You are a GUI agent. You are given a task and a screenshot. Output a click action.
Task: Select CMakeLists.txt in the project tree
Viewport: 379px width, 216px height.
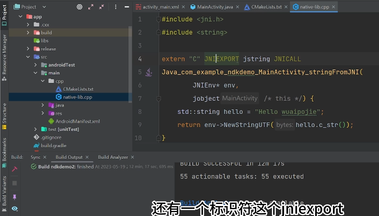75,89
